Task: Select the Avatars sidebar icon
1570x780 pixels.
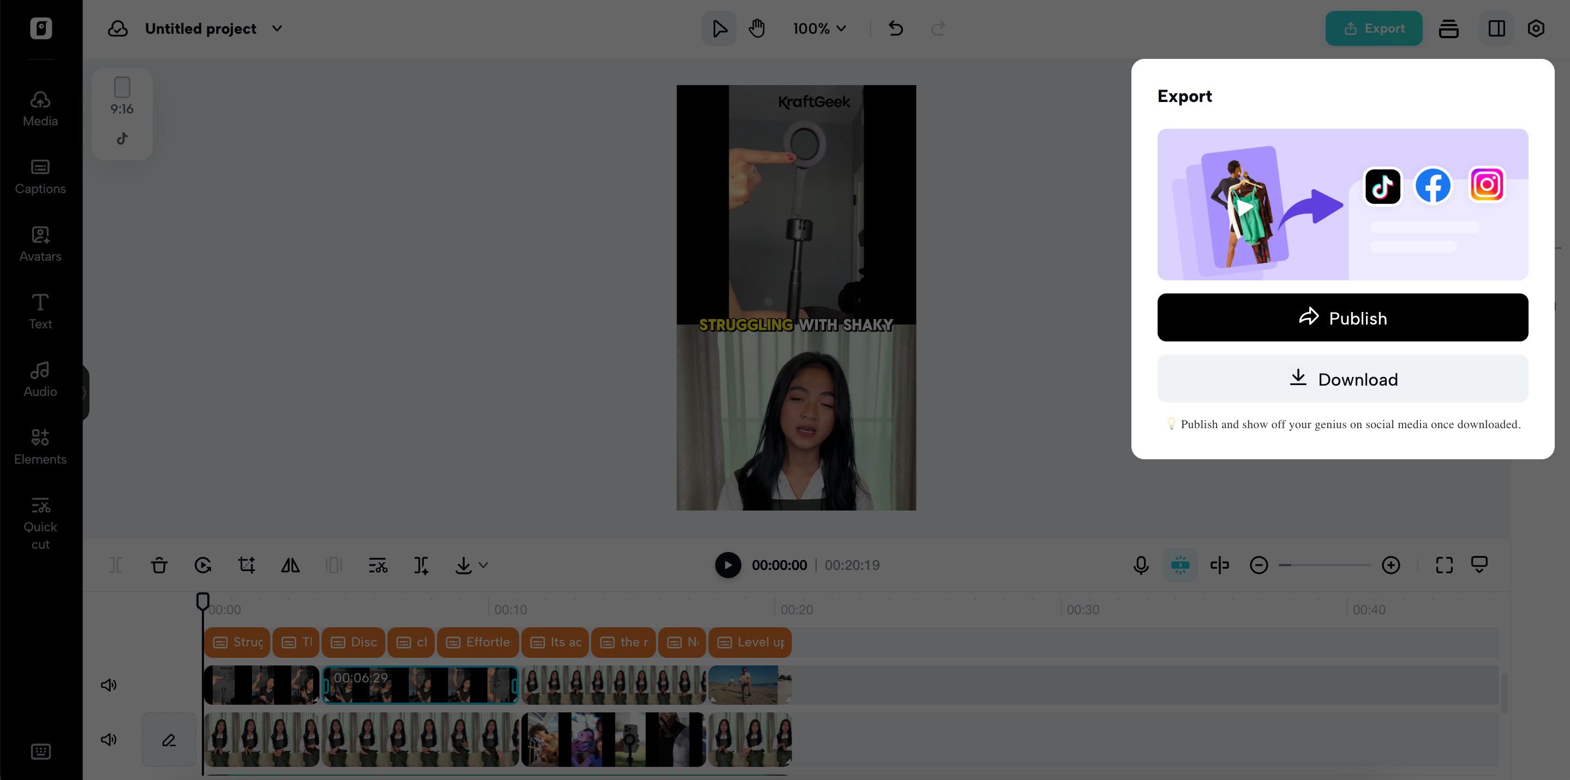Action: (x=40, y=244)
